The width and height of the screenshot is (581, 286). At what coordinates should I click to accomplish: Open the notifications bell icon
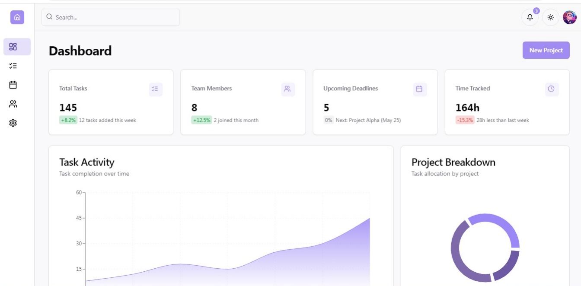[x=530, y=18]
